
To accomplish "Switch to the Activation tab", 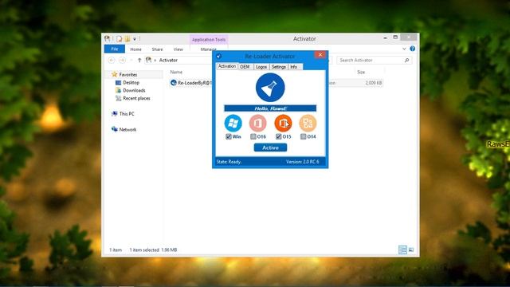I will 226,66.
